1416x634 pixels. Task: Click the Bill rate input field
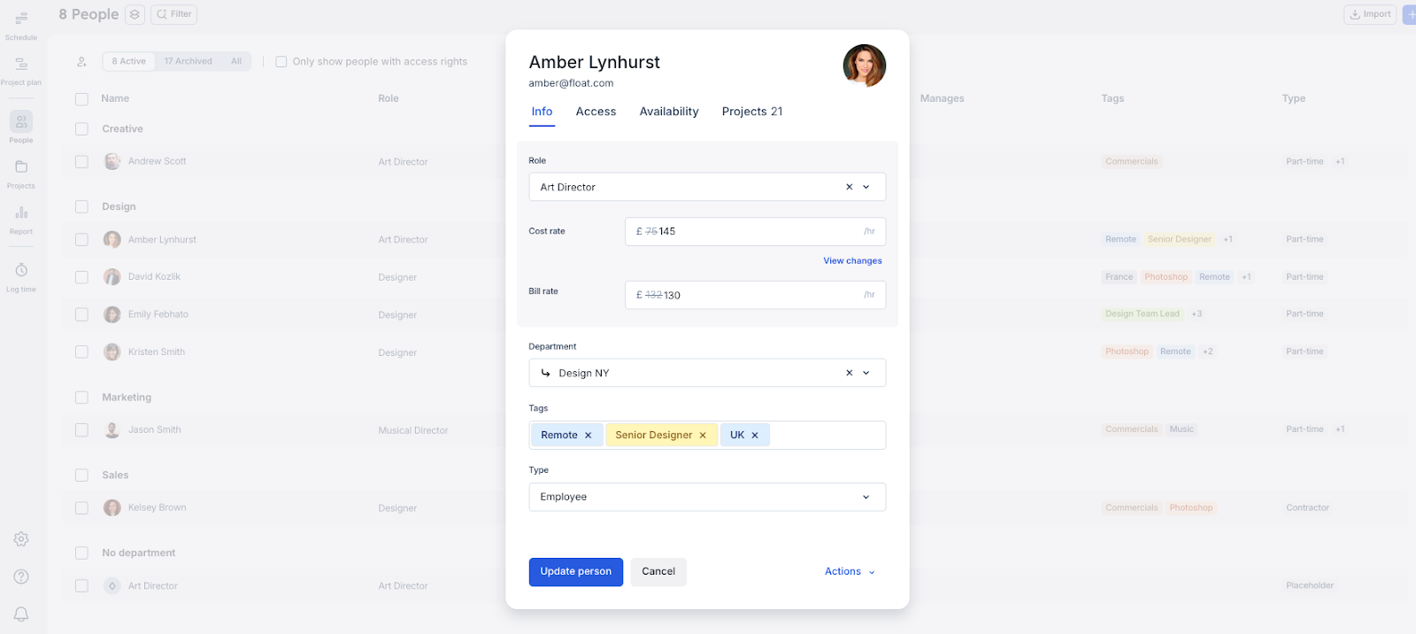(754, 295)
